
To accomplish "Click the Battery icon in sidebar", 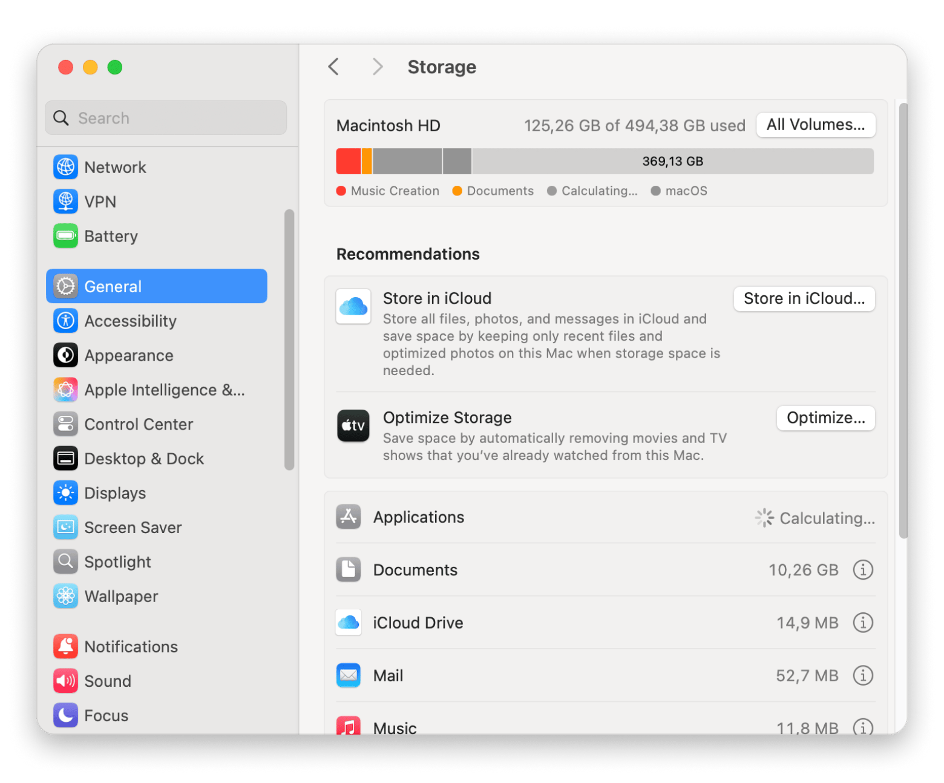I will (65, 236).
